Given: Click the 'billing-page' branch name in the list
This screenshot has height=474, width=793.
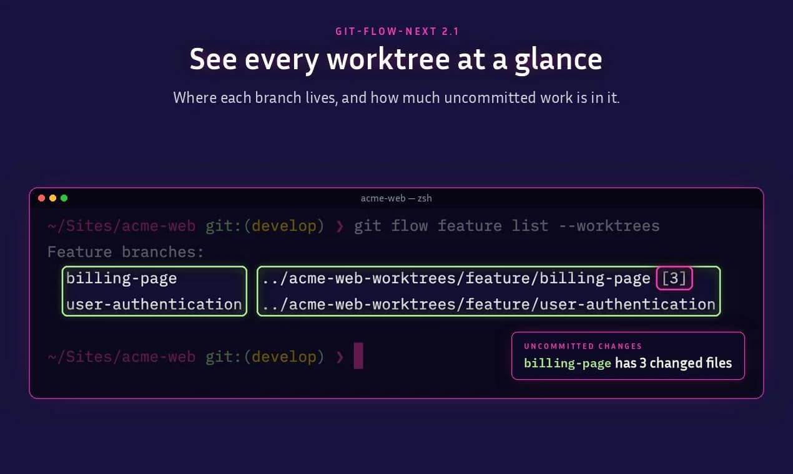Looking at the screenshot, I should pos(122,278).
